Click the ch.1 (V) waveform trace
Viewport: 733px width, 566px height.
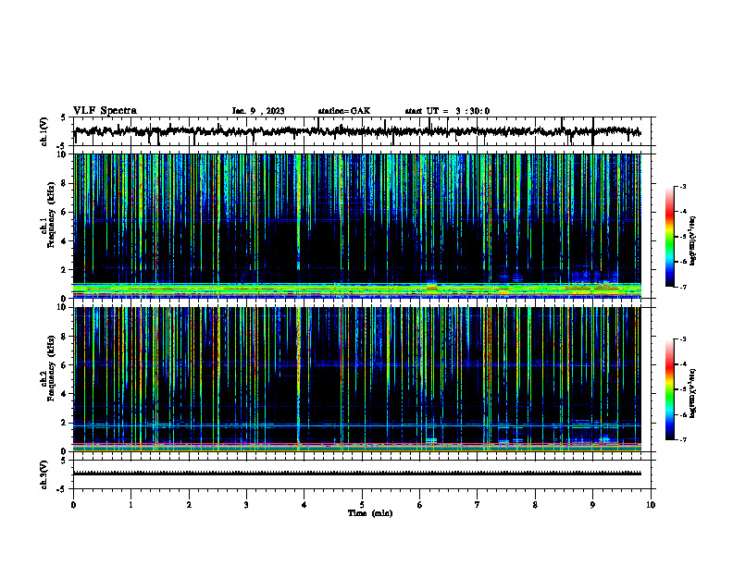(357, 131)
